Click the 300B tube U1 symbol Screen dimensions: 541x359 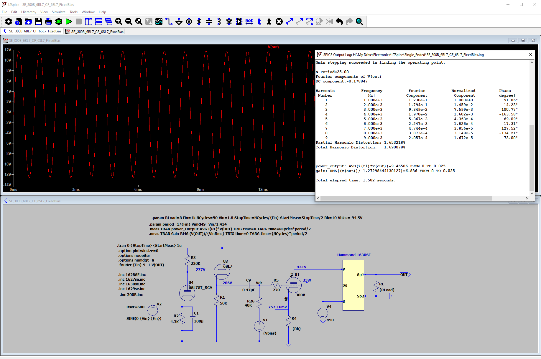(294, 285)
